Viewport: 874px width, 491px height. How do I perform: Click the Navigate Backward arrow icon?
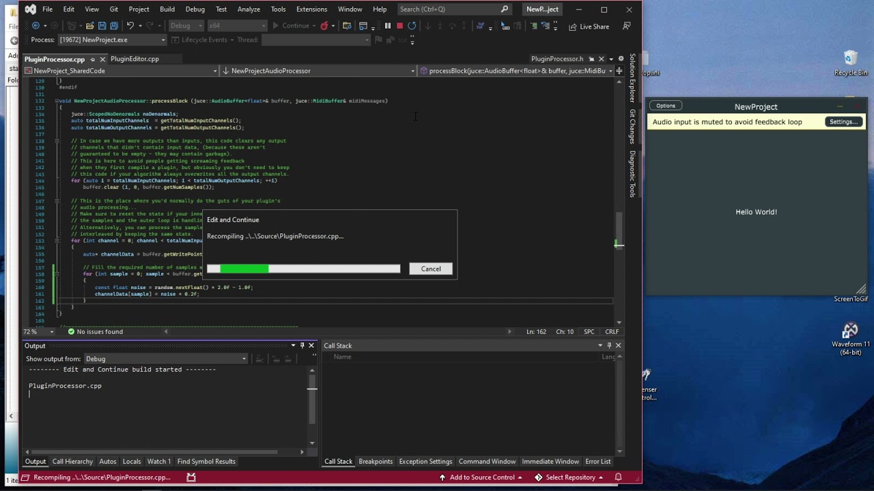pos(36,26)
